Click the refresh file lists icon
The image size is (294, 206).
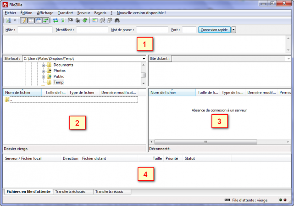tap(55, 21)
